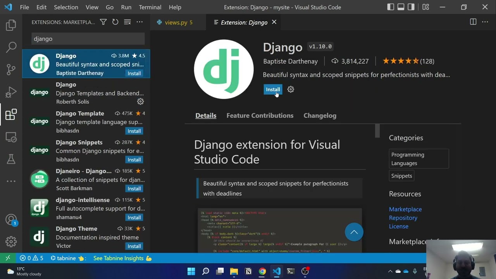The width and height of the screenshot is (496, 279).
Task: Close the Extension: Django tab
Action: pyautogui.click(x=274, y=22)
